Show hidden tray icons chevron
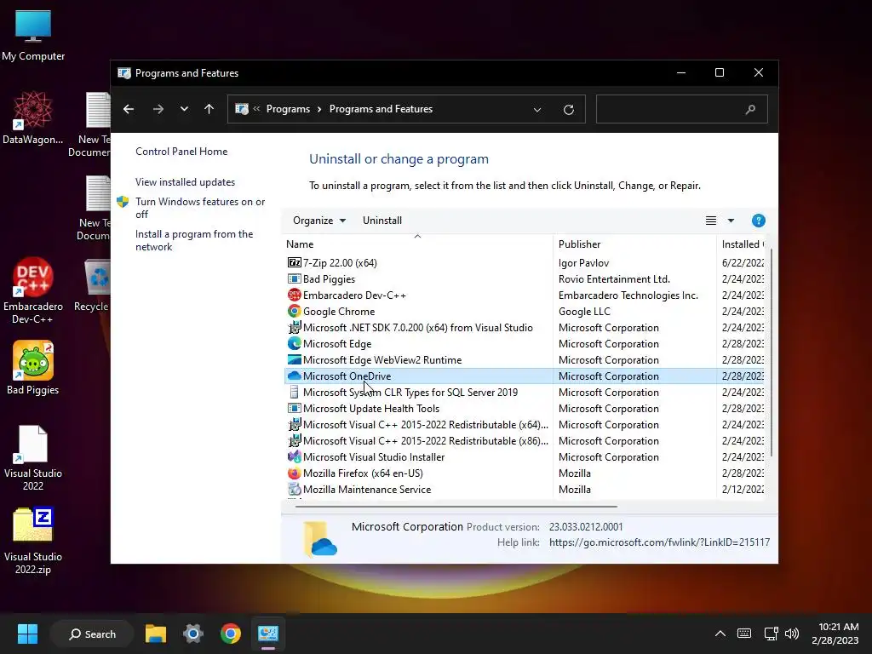872x654 pixels. point(720,634)
